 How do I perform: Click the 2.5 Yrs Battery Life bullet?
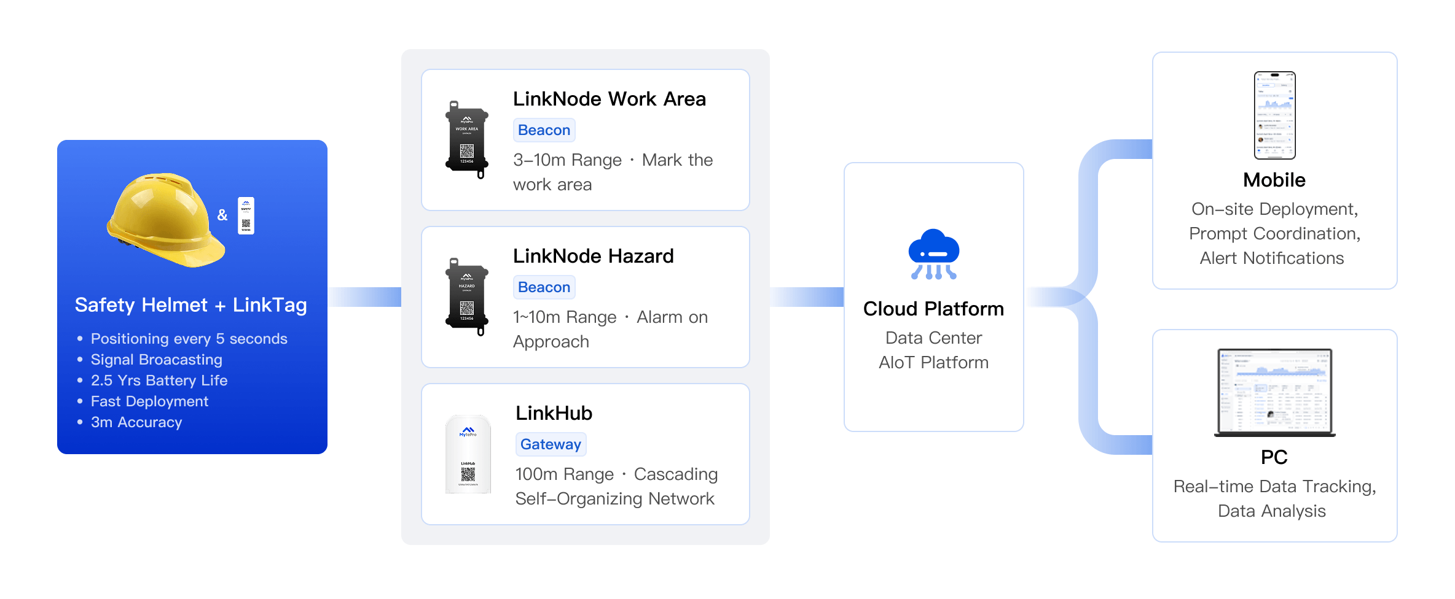tap(159, 381)
